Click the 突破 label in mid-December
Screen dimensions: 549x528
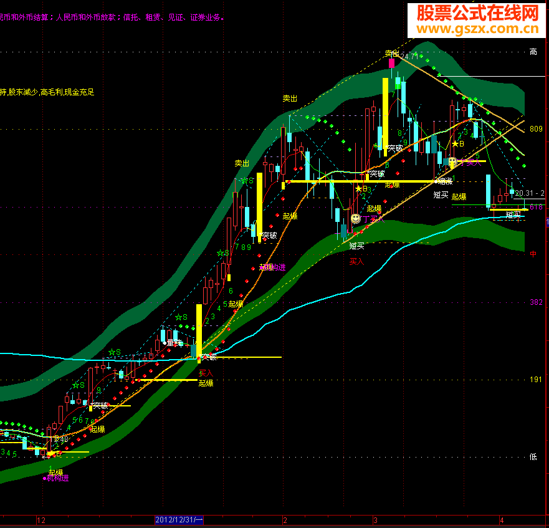pyautogui.click(x=100, y=406)
